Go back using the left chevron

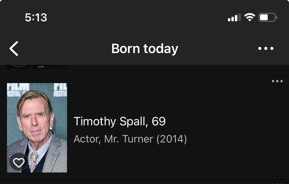(x=14, y=49)
